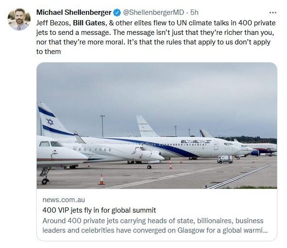The height and width of the screenshot is (248, 287).
Task: Click the 5h tweet timestamp
Action: pos(194,12)
